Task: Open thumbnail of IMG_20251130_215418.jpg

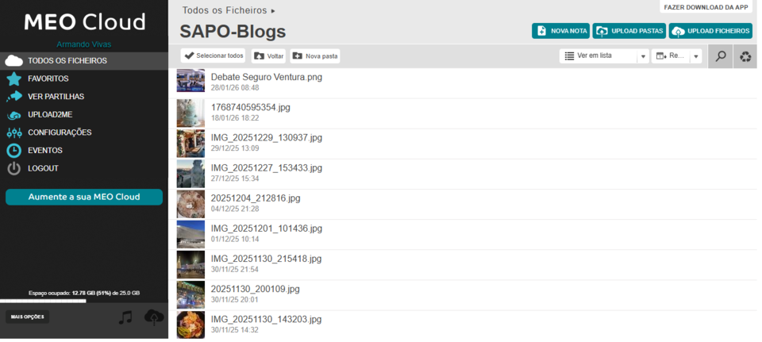Action: pos(190,264)
